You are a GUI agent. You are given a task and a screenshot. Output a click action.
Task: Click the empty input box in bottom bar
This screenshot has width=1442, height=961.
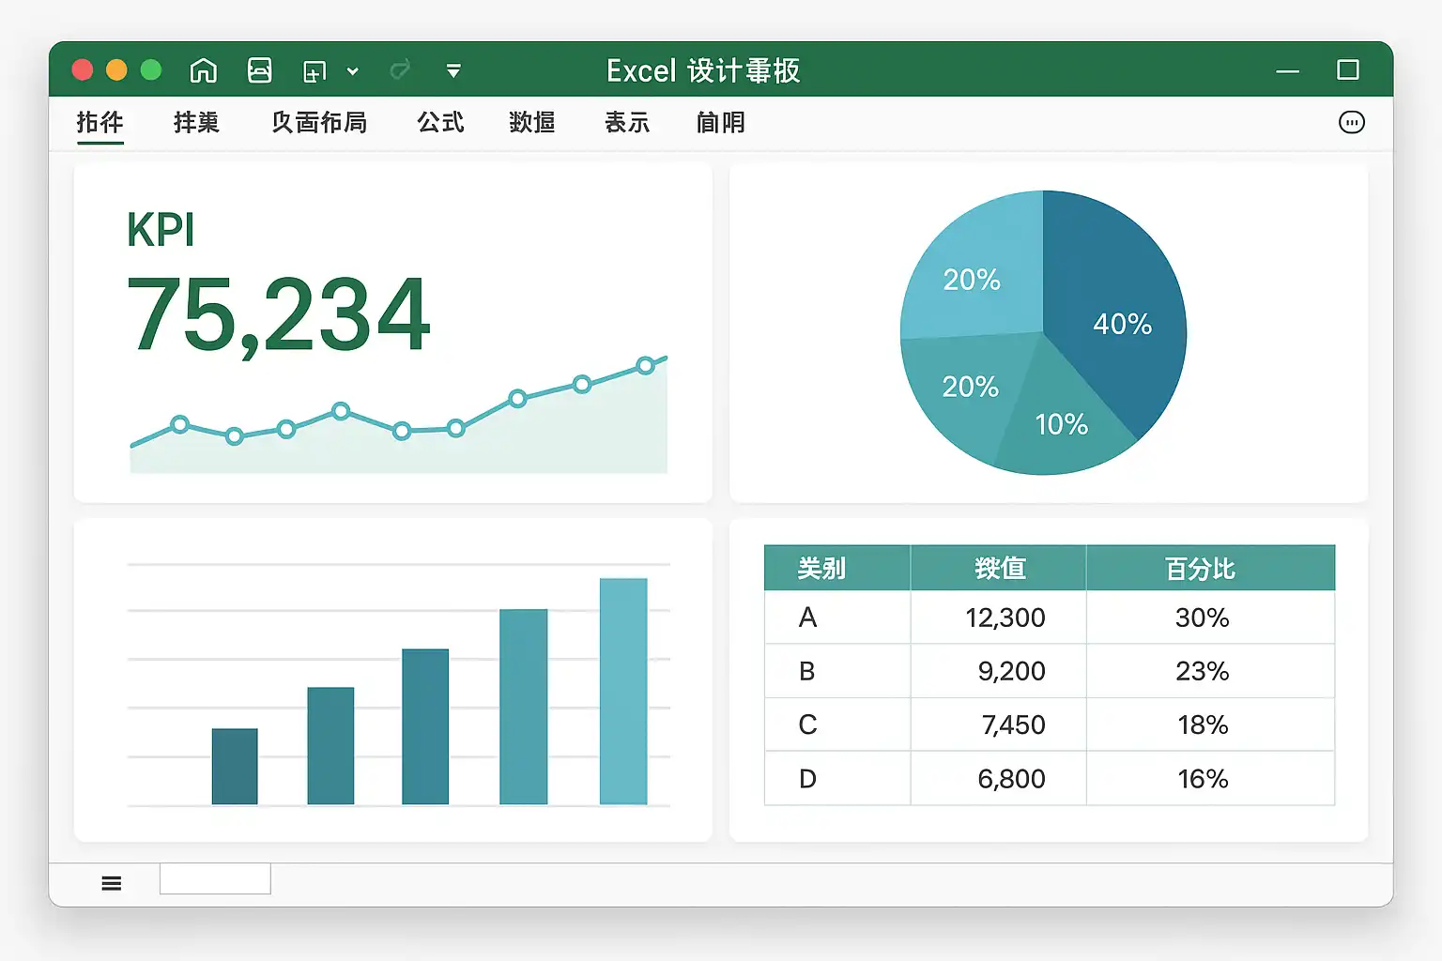point(215,879)
